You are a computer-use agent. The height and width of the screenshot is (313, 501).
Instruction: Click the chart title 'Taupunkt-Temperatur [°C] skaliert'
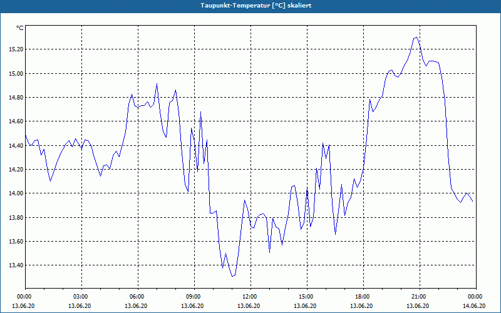(x=256, y=6)
